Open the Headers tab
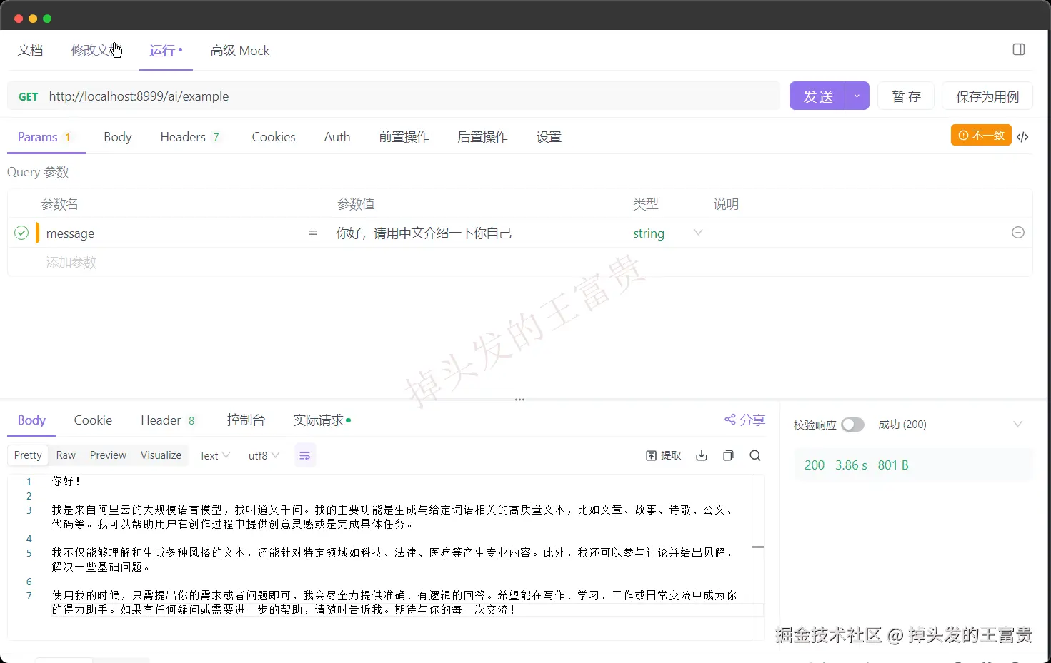1051x663 pixels. (190, 136)
